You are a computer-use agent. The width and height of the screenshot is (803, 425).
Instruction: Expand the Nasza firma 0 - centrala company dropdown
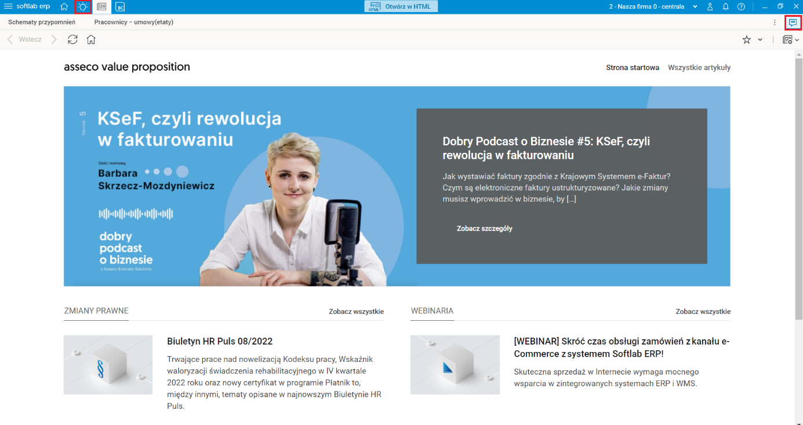[x=653, y=6]
